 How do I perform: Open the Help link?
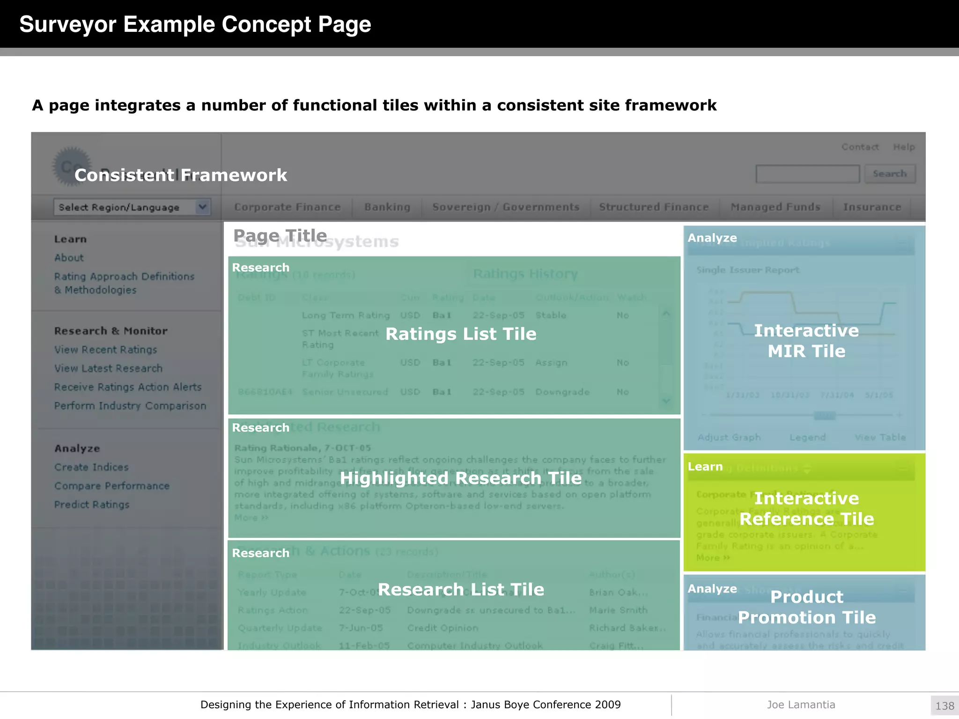tap(904, 147)
